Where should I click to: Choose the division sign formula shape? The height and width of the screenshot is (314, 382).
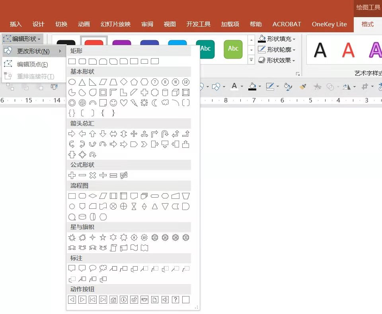(x=103, y=175)
